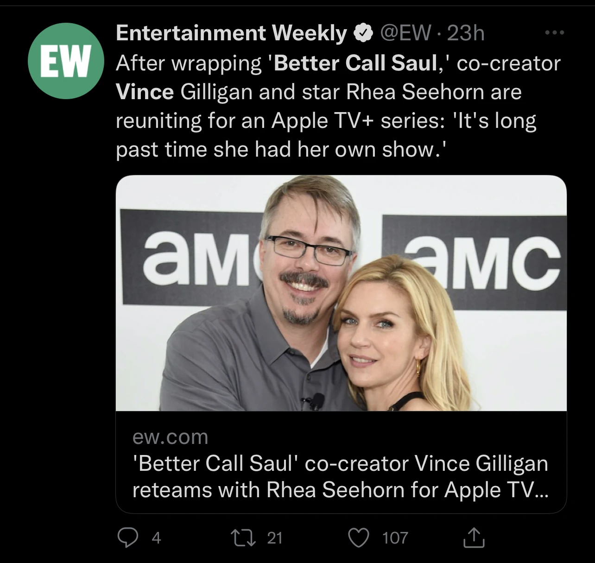
Task: Open the share tweet icon
Action: tap(474, 538)
